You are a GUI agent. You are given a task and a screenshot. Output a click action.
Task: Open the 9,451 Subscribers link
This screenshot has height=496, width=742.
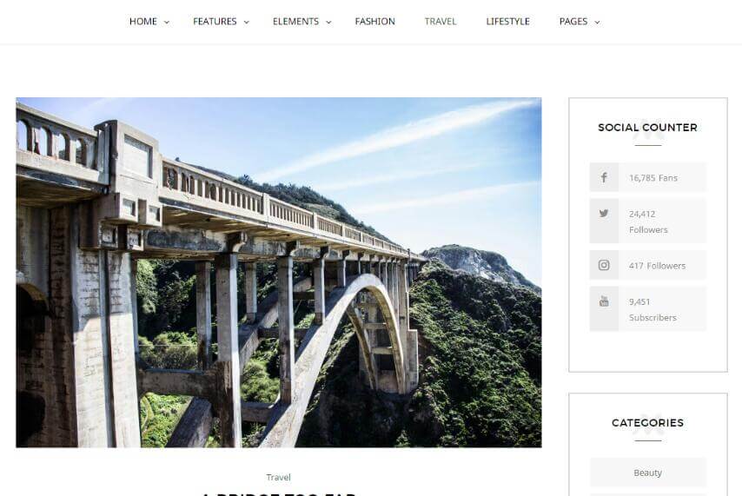(x=653, y=309)
